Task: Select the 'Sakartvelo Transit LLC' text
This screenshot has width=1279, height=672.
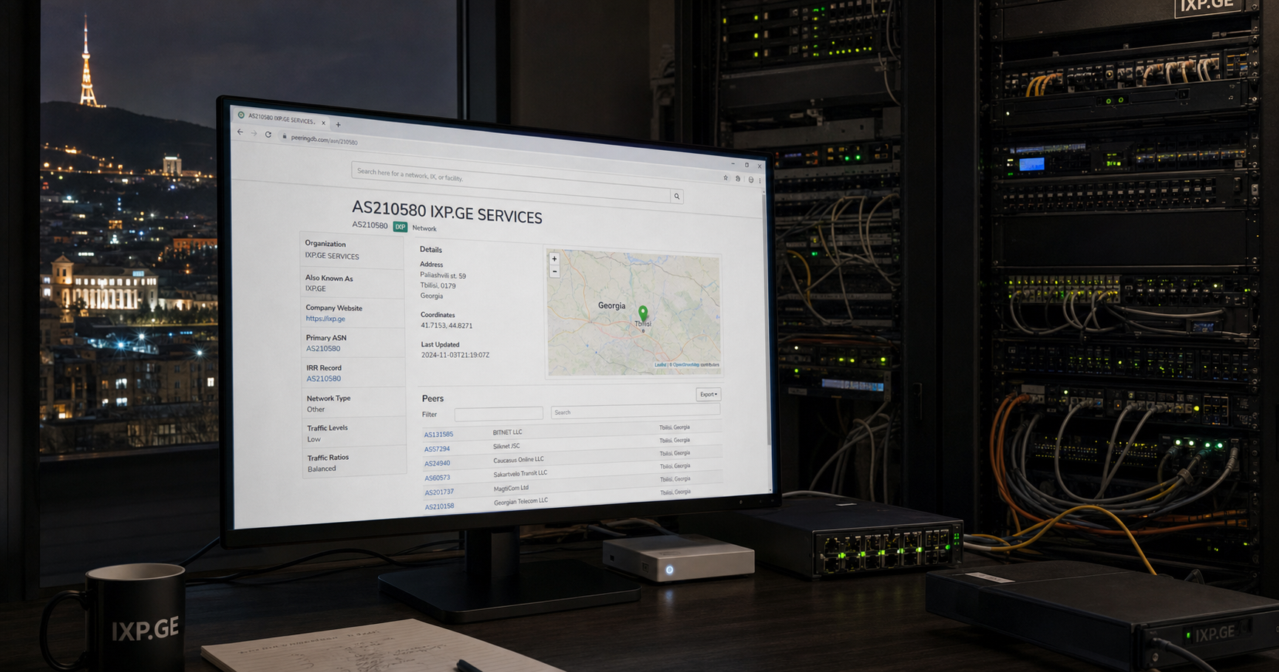Action: (520, 473)
